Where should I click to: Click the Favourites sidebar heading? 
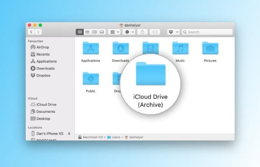tap(36, 41)
